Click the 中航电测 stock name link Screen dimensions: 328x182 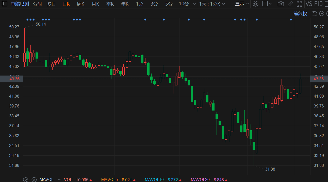[20, 4]
